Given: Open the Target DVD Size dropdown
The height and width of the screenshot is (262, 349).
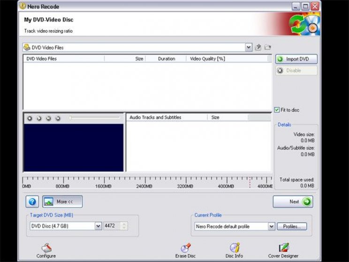Looking at the screenshot, I should click(98, 226).
